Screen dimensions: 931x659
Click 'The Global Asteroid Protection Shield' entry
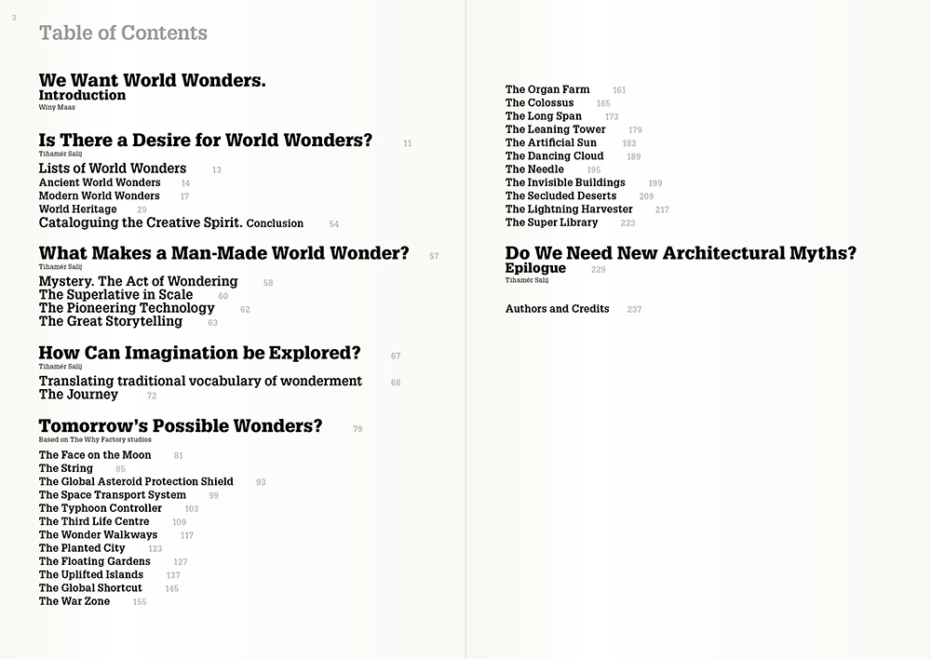point(136,482)
